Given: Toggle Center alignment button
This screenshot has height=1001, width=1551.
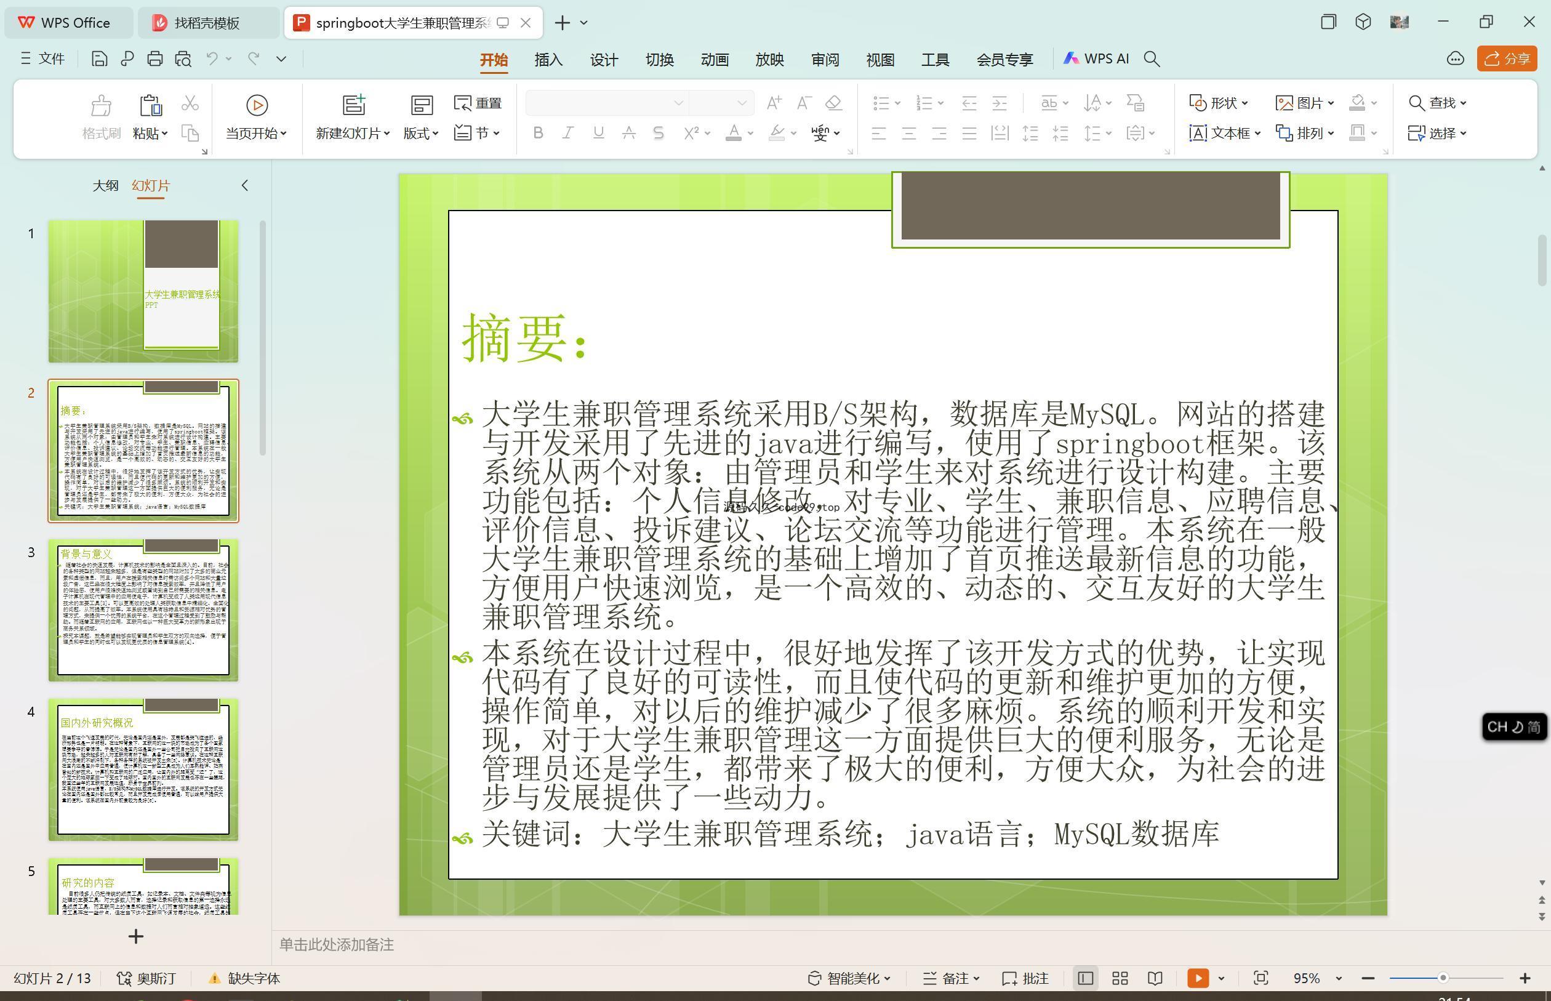Looking at the screenshot, I should [909, 133].
